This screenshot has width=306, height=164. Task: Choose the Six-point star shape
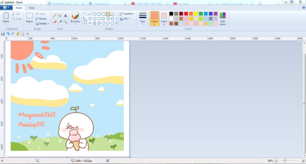[x=99, y=23]
